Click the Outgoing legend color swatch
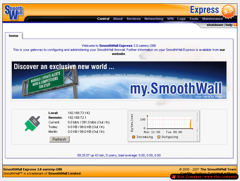 click(159, 137)
